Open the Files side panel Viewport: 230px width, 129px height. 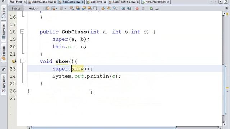(x=4, y=13)
